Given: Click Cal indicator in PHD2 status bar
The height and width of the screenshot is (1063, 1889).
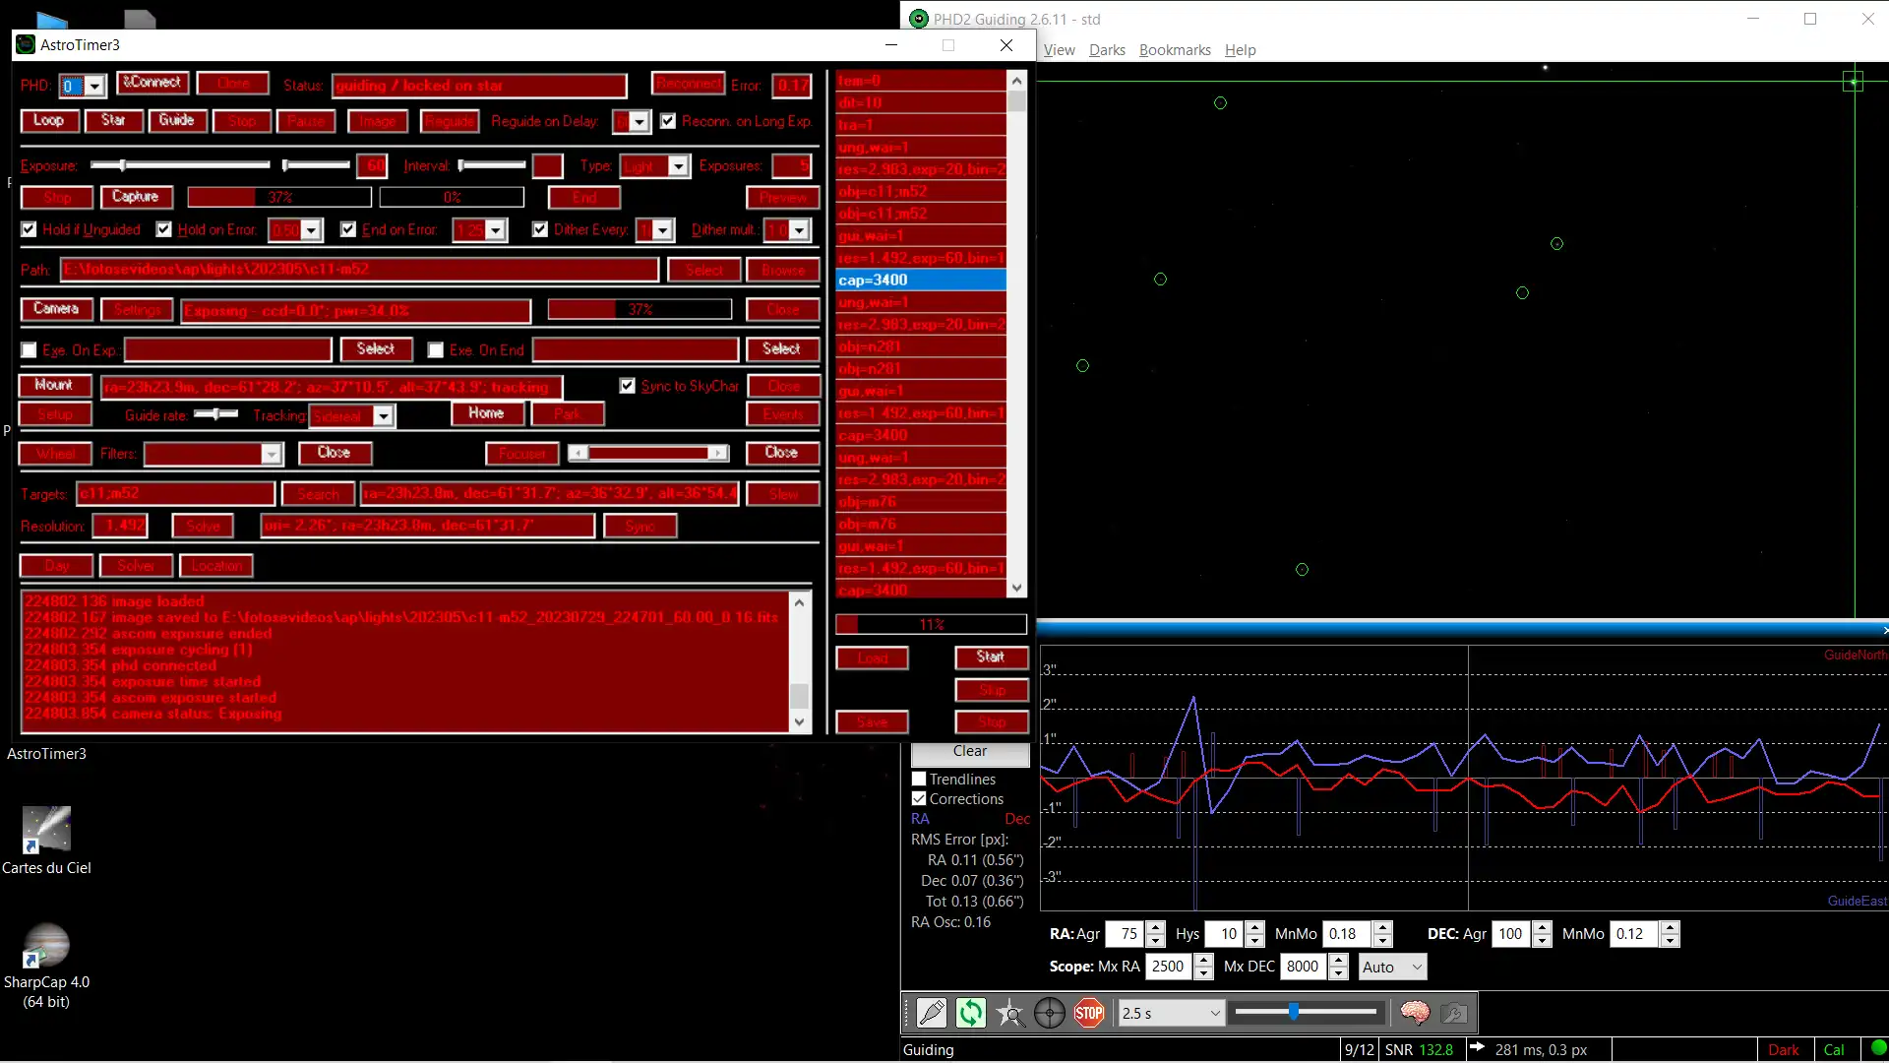Looking at the screenshot, I should coord(1834,1050).
